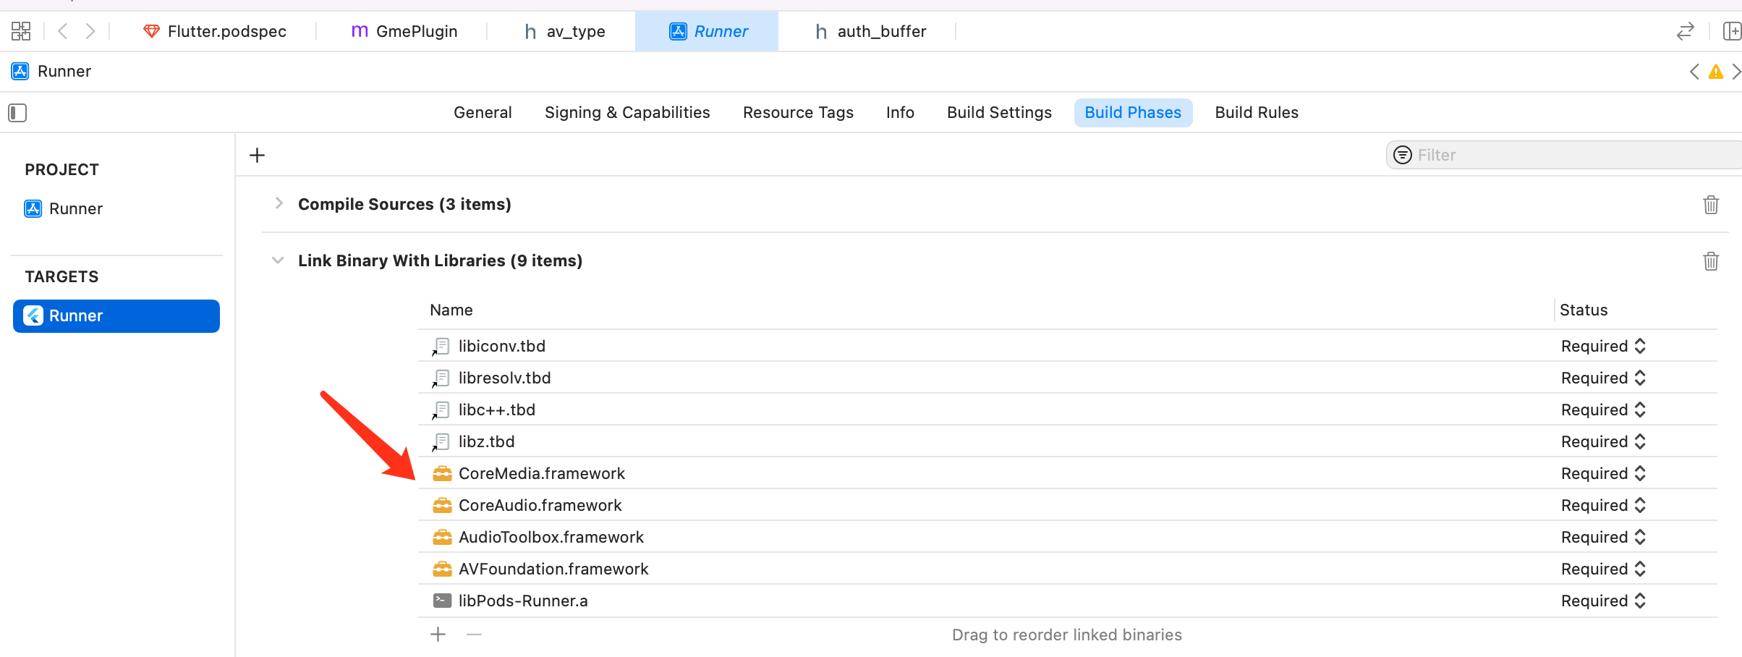Delete the Compile Sources phase
Viewport: 1742px width, 657px height.
click(1711, 205)
